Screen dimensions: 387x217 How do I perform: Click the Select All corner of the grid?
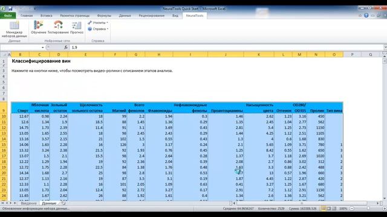4,55
